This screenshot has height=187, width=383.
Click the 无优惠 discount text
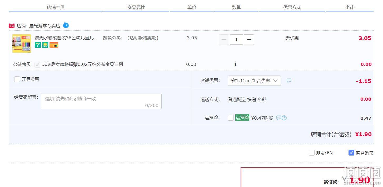click(292, 38)
